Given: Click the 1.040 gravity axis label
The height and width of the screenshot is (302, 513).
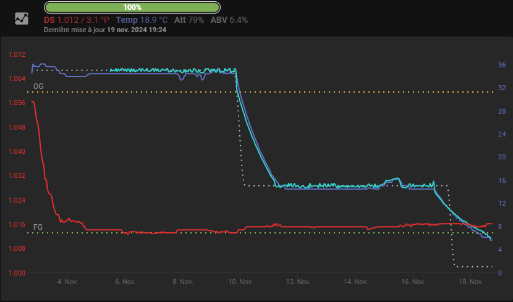Looking at the screenshot, I should 17,151.
